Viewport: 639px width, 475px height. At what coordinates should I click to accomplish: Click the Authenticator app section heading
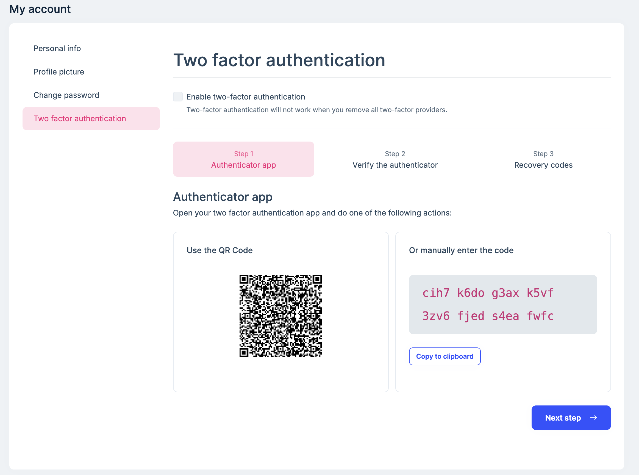[x=223, y=197]
